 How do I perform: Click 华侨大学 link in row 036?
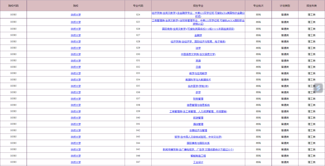point(76,92)
